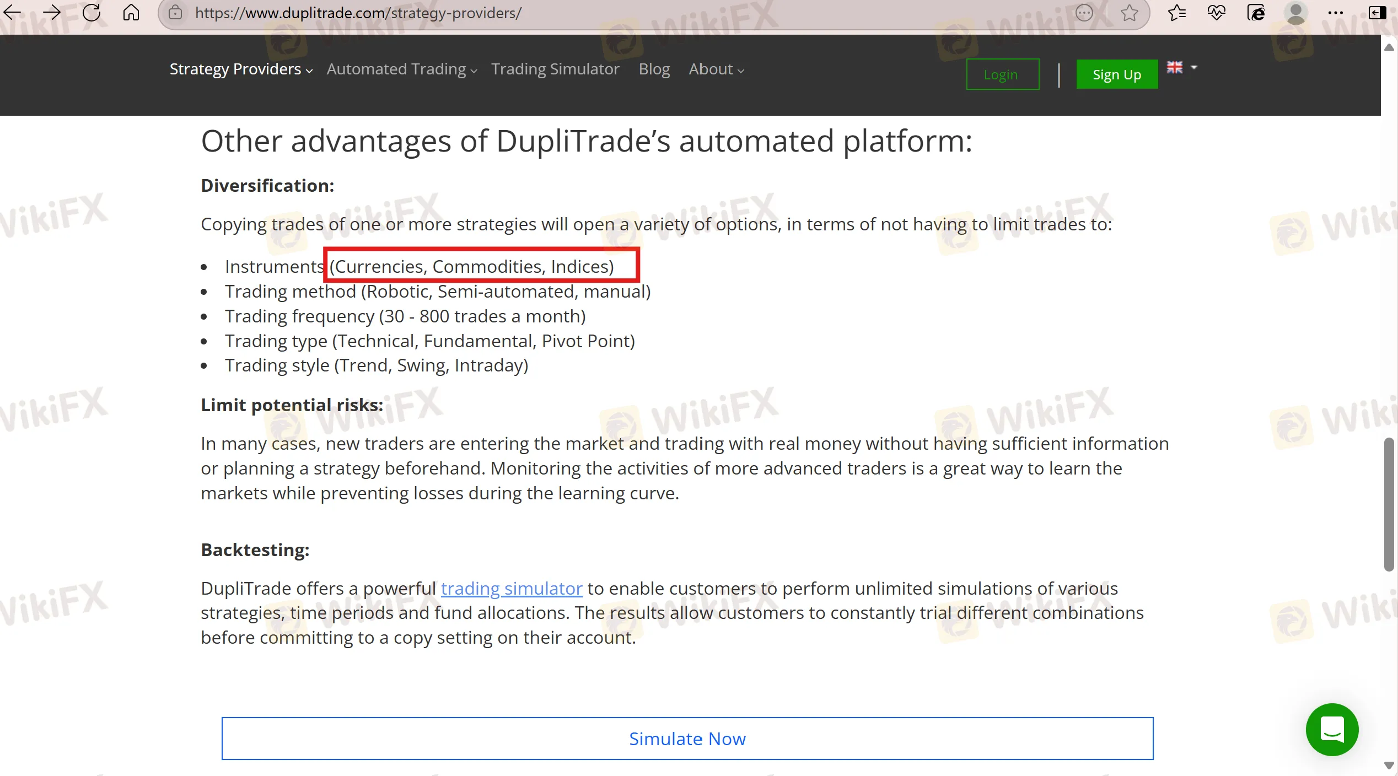Click the green Sign Up button
The height and width of the screenshot is (776, 1398).
click(1116, 74)
